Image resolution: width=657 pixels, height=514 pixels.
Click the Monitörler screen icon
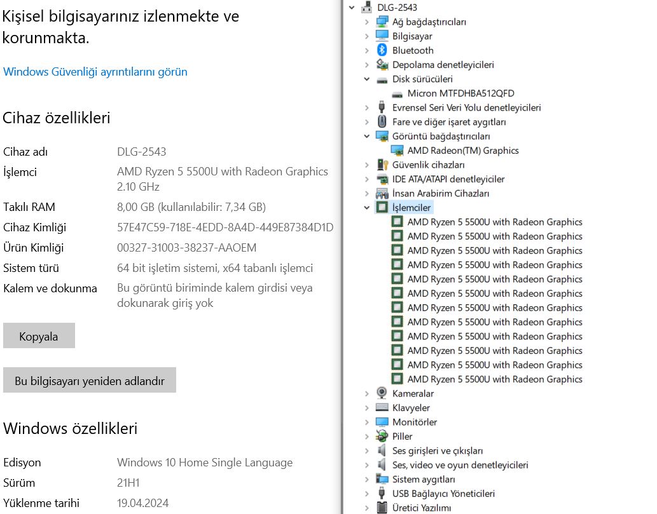coord(382,421)
